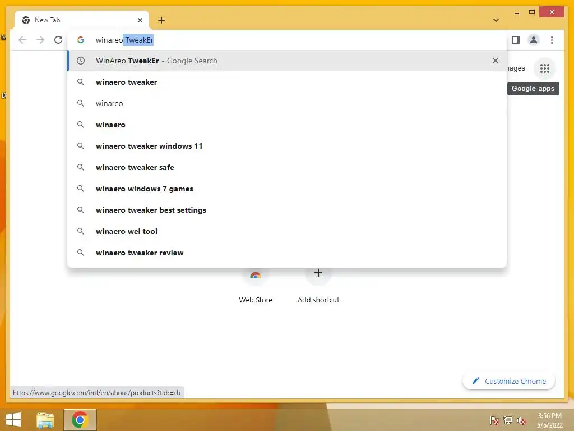This screenshot has height=431, width=574.
Task: Close the New Tab tab
Action: 140,20
